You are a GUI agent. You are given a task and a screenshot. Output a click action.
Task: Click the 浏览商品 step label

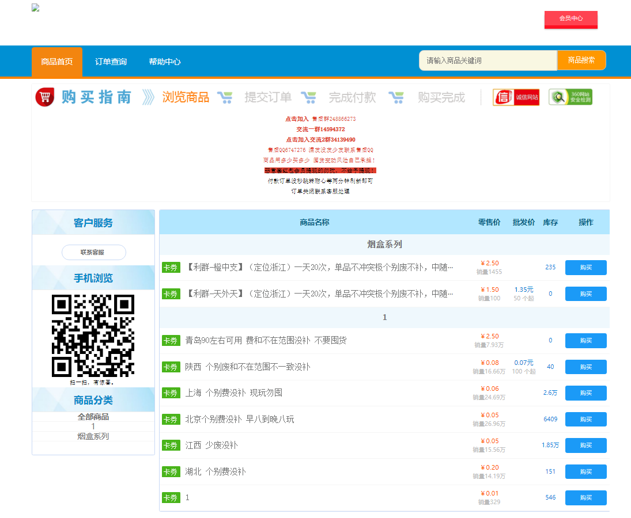(x=186, y=97)
